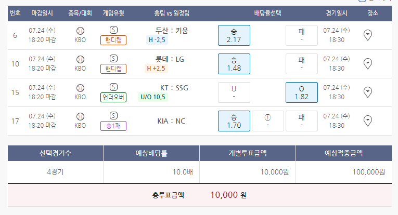The image size is (398, 215).
Task: Show venue pin for KT vs SSG
Action: click(368, 92)
